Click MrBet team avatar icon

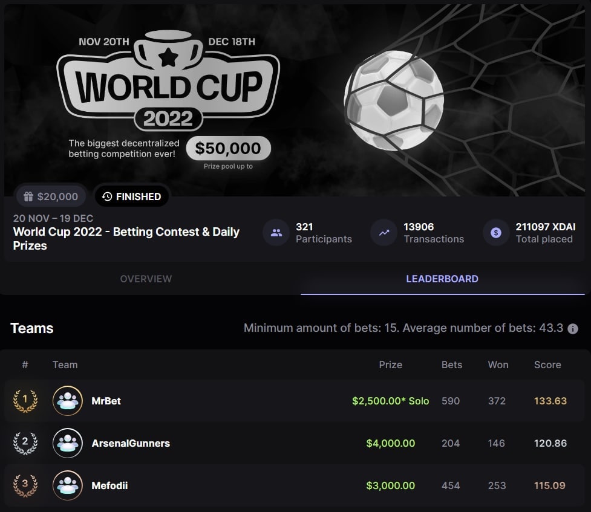[68, 401]
